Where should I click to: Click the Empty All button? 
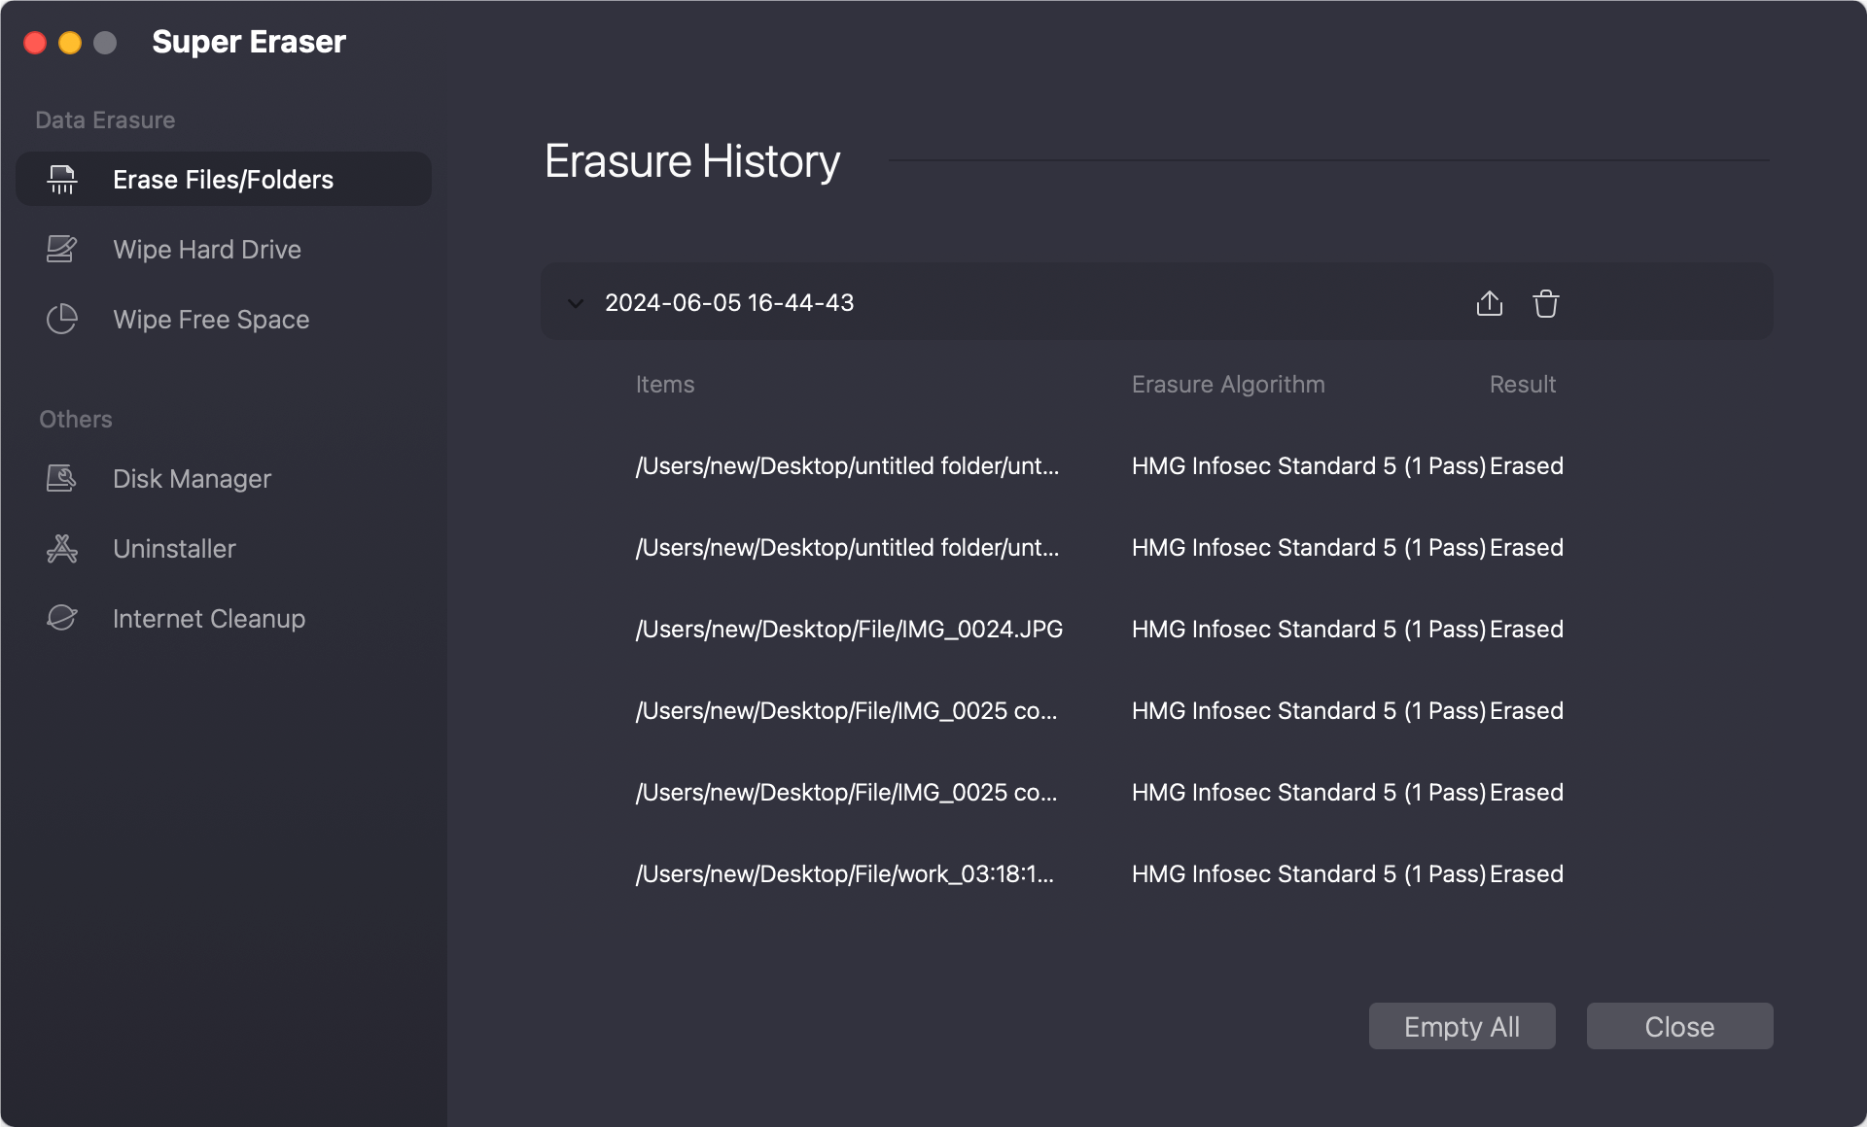tap(1462, 1026)
